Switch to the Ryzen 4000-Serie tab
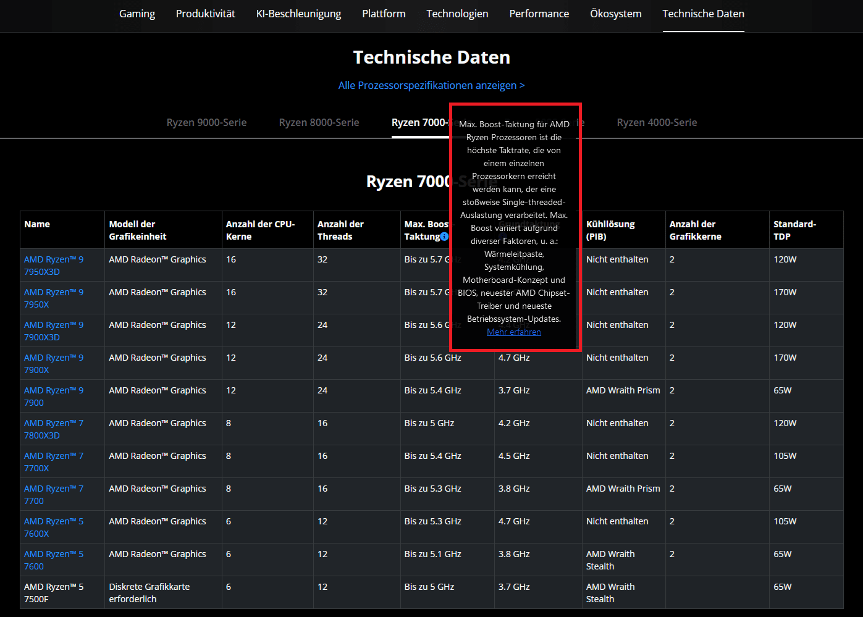The width and height of the screenshot is (863, 617). (657, 122)
